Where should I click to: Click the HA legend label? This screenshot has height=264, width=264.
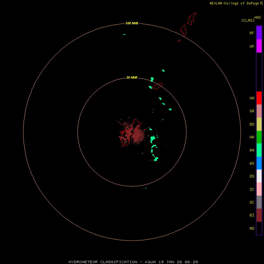pyautogui.click(x=252, y=98)
